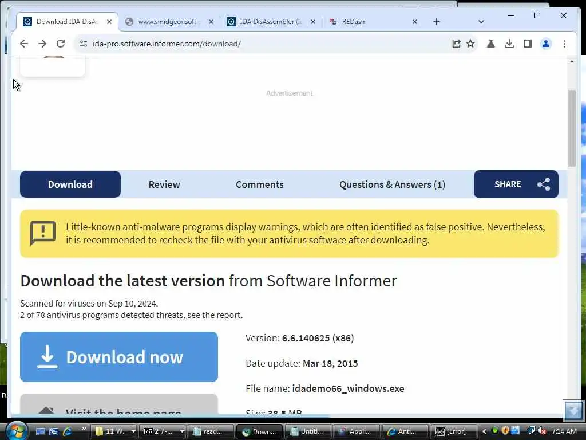Open the Comments section
586x440 pixels.
click(x=259, y=184)
